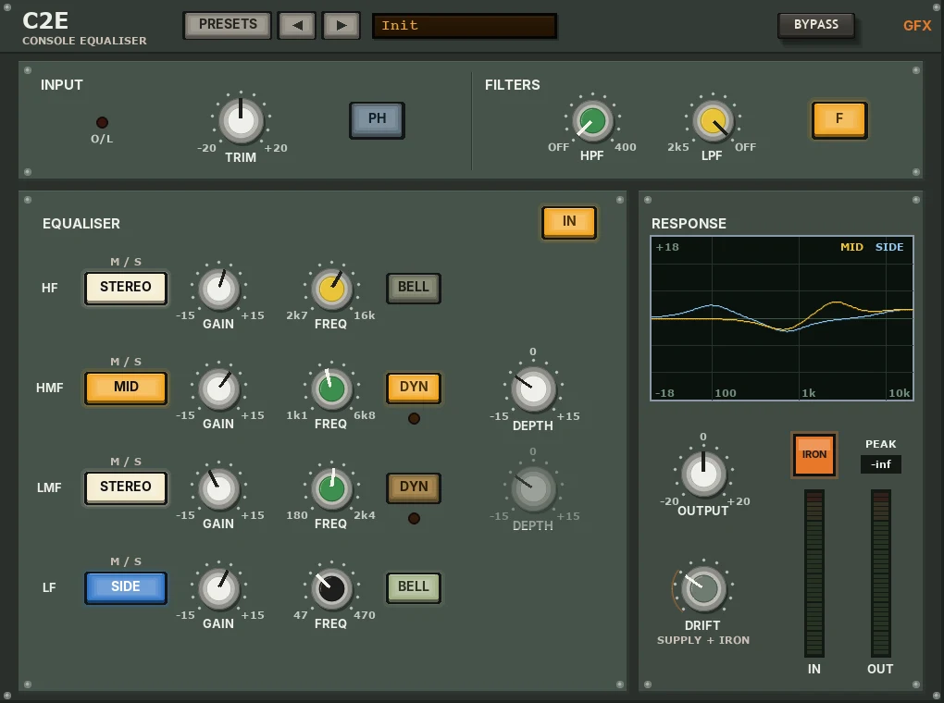Toggle the PH phase invert button
The width and height of the screenshot is (944, 703).
377,119
